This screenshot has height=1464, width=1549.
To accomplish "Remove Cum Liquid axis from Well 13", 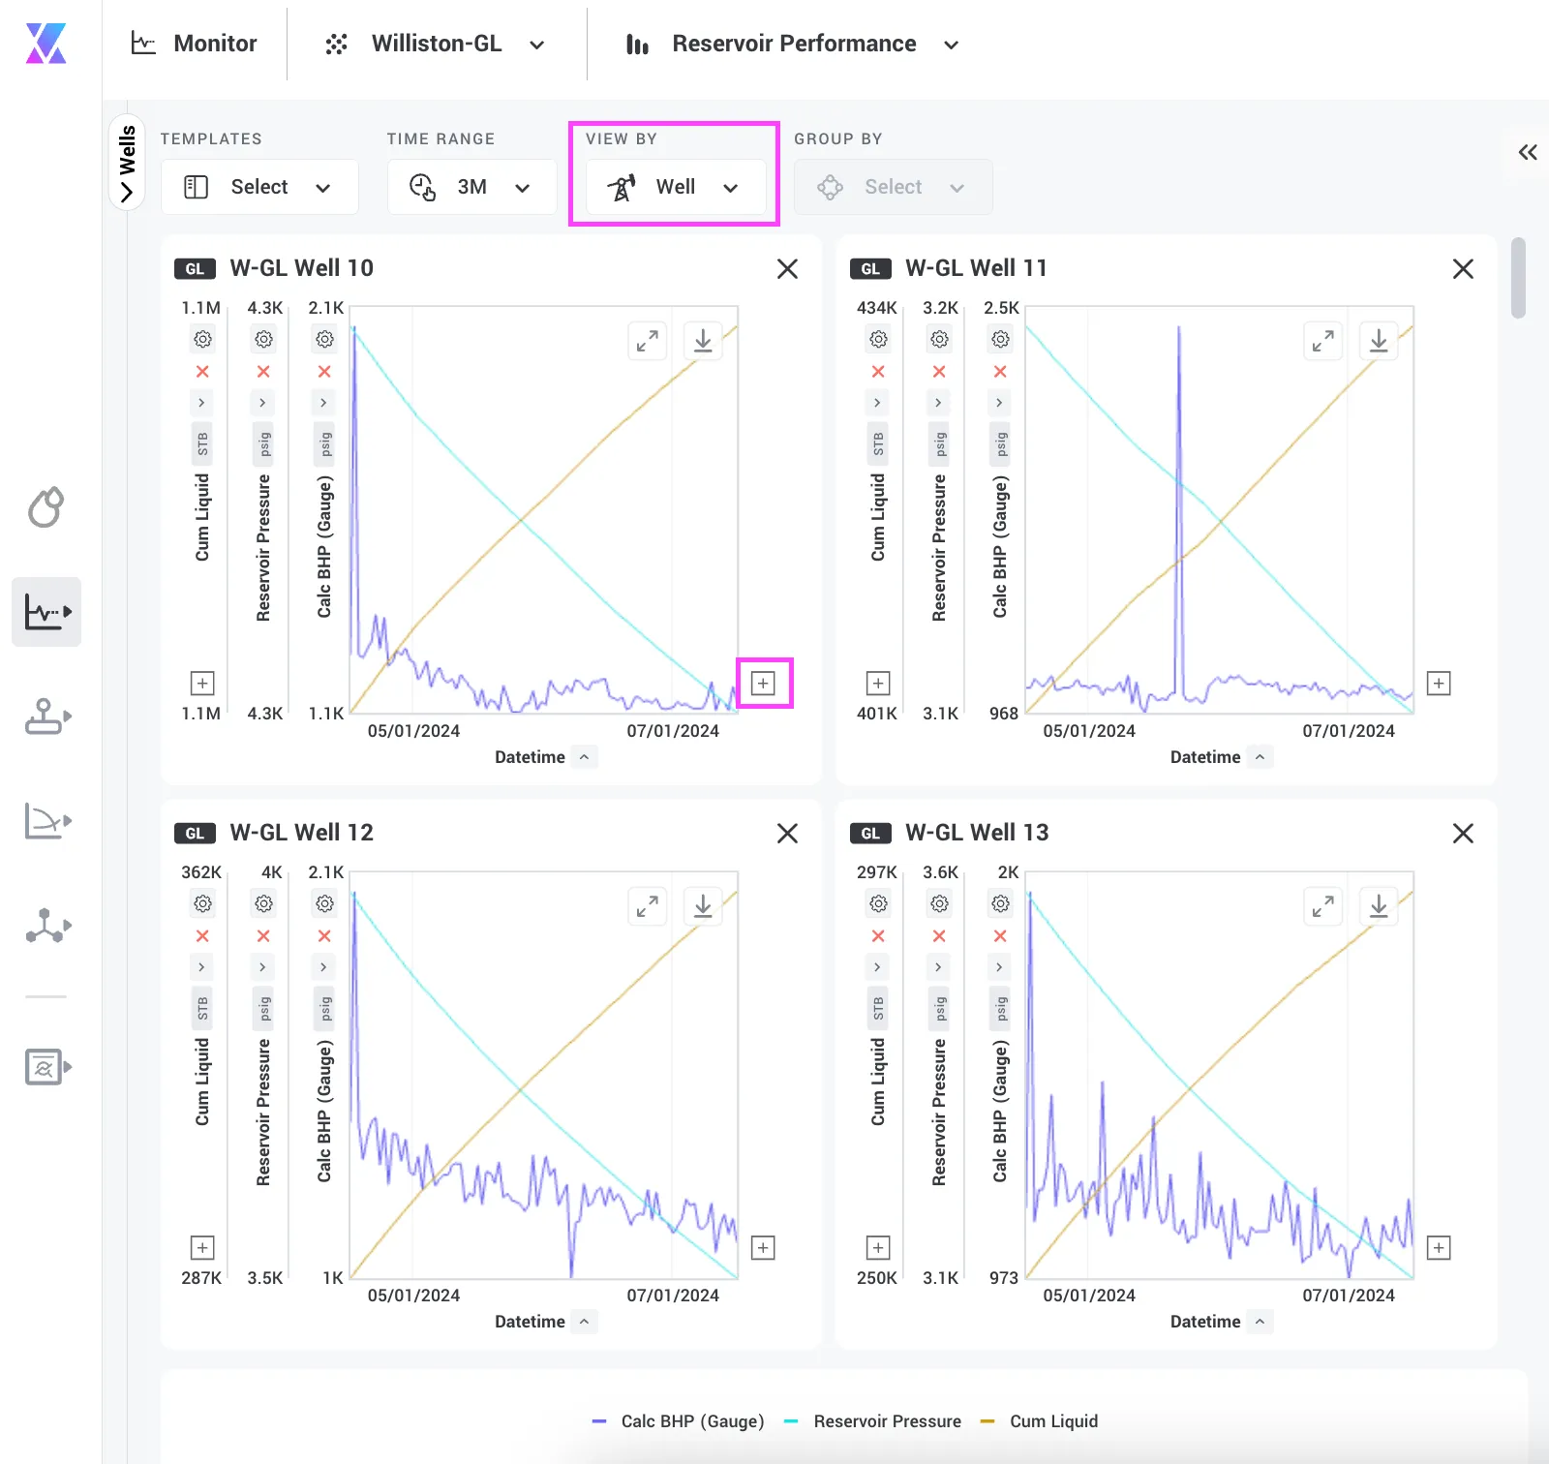I will 878,936.
